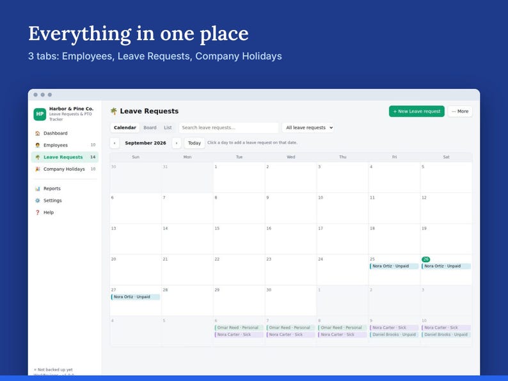Open Nora Ortiz Unpaid event on the 25th
Image resolution: width=508 pixels, height=381 pixels.
(394, 266)
